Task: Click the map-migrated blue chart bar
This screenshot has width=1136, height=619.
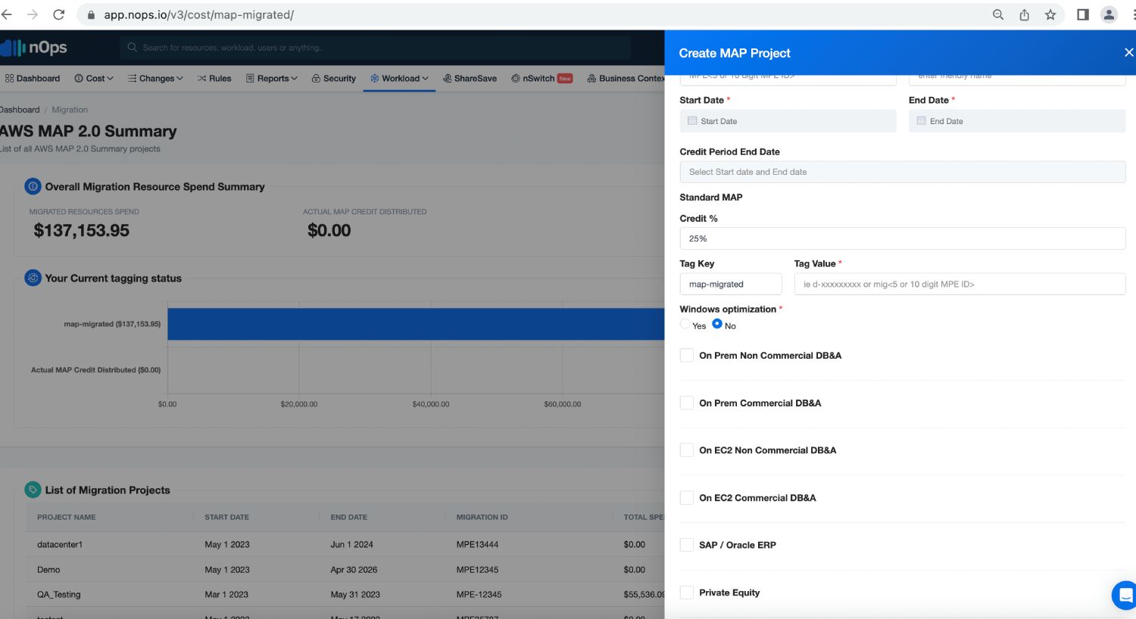Action: tap(416, 324)
